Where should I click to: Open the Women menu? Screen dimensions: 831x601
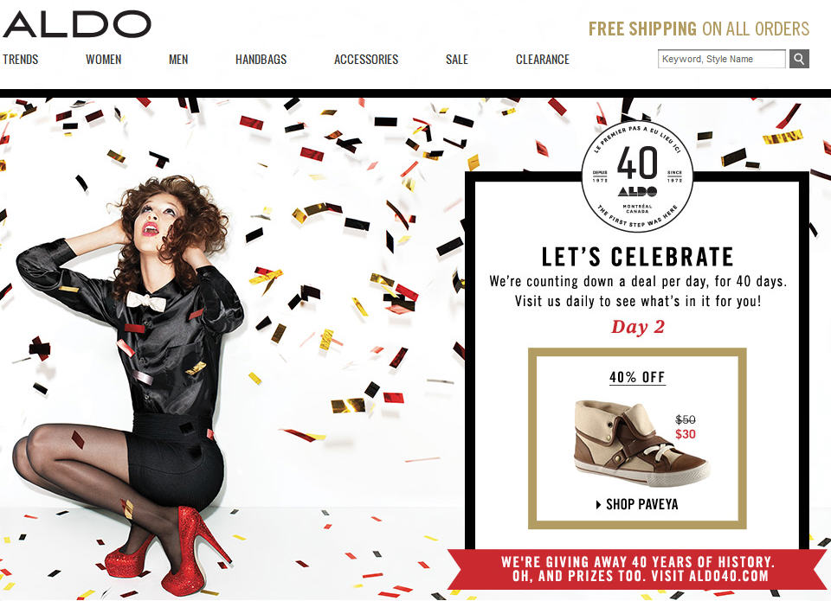pyautogui.click(x=103, y=60)
